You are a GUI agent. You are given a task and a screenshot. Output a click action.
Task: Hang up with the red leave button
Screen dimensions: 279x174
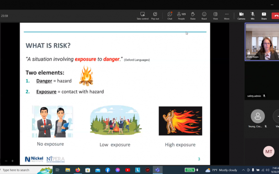[x=275, y=16]
